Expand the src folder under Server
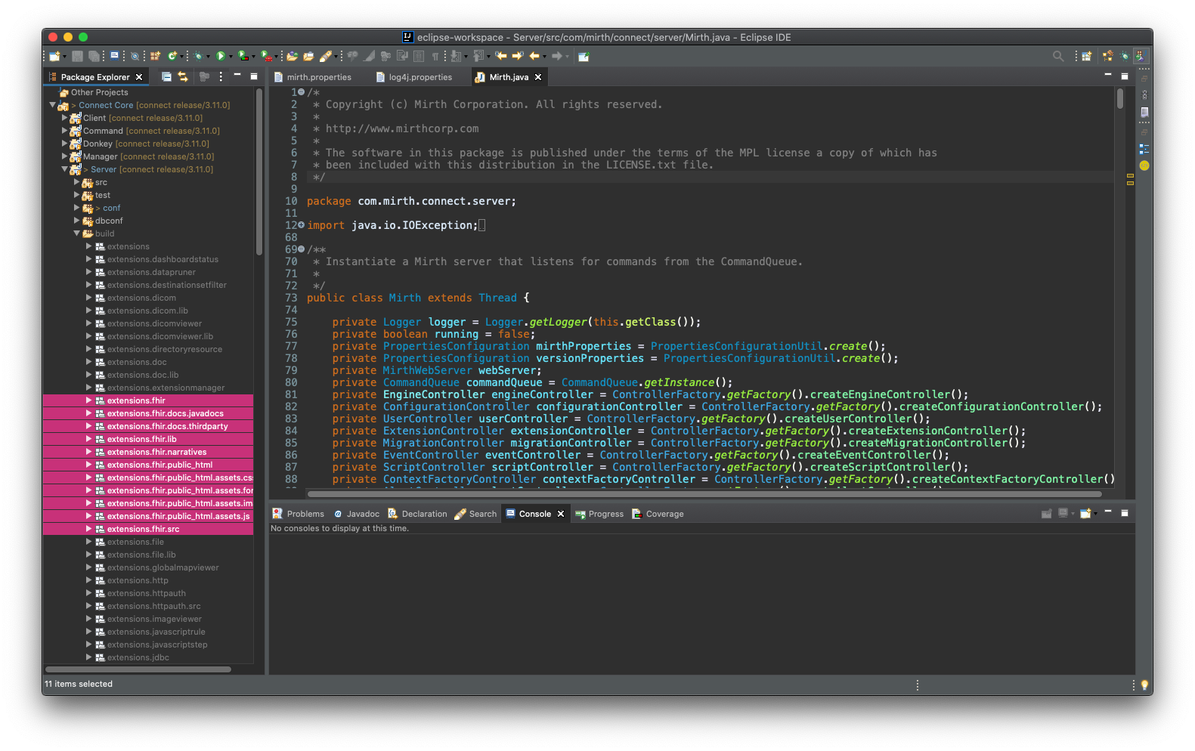1195x751 pixels. tap(76, 182)
